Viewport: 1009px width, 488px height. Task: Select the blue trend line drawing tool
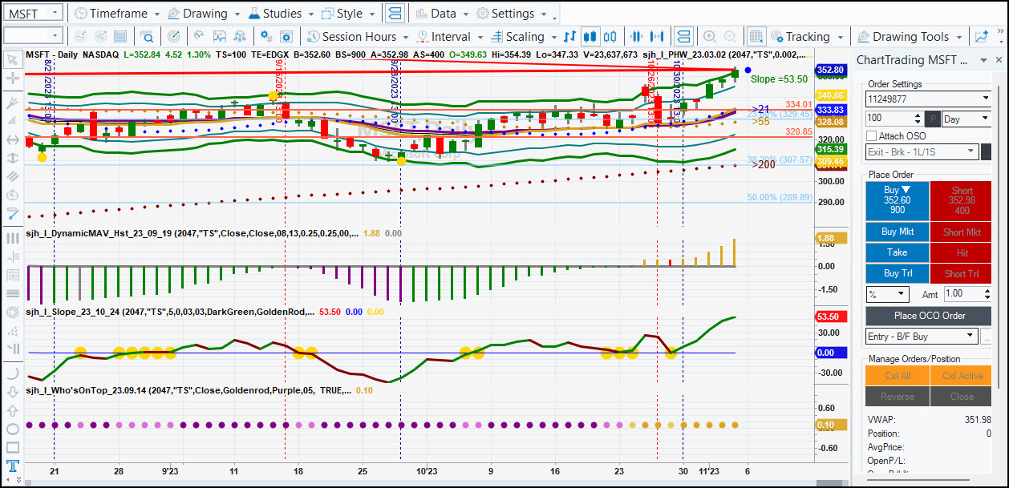12,214
